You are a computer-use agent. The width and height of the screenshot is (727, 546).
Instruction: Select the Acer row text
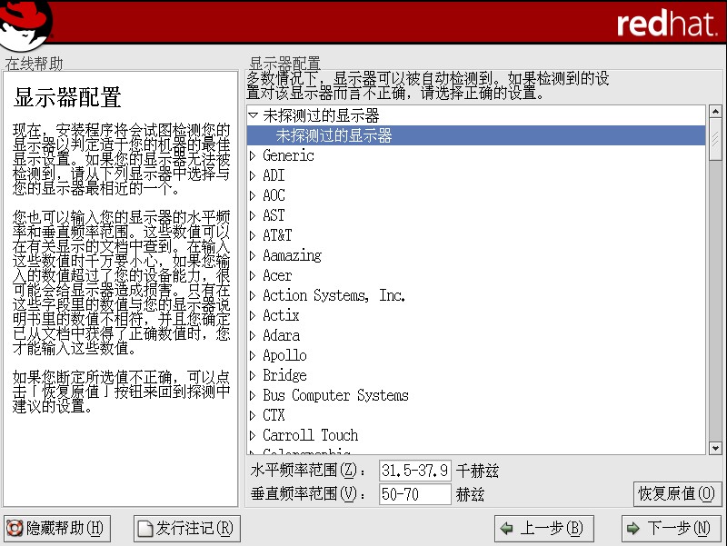point(277,275)
